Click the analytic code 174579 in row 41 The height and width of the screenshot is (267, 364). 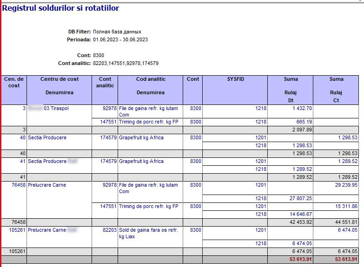108,161
